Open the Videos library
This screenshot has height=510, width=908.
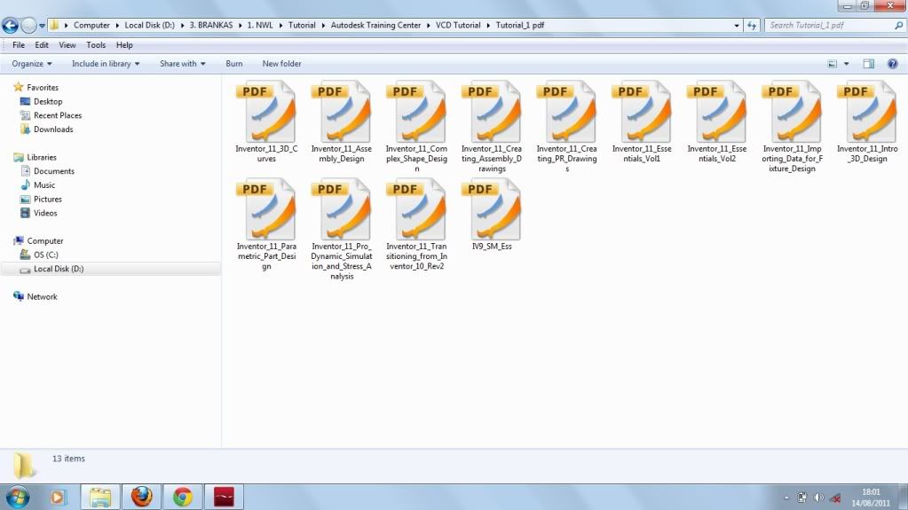pos(45,213)
